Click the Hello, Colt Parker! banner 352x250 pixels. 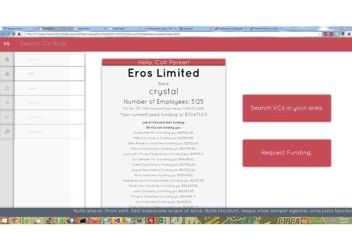(164, 62)
